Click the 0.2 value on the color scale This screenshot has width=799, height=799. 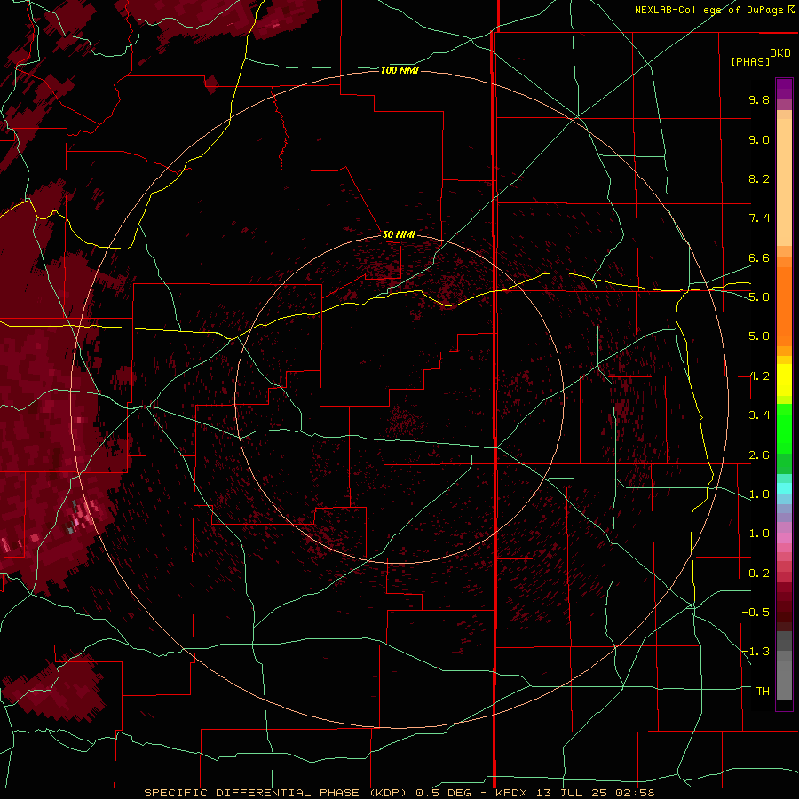coord(759,574)
